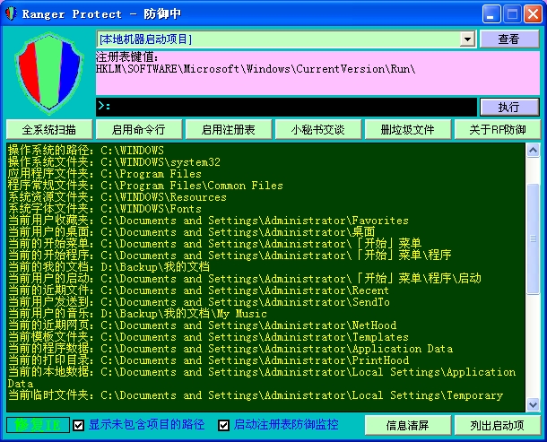
Task: Click the small shield icon in title bar
Action: [x=11, y=13]
